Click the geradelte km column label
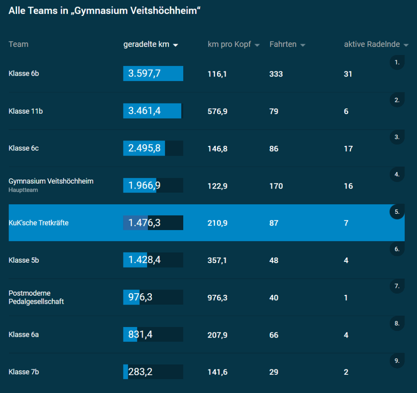The height and width of the screenshot is (393, 417). tap(146, 44)
